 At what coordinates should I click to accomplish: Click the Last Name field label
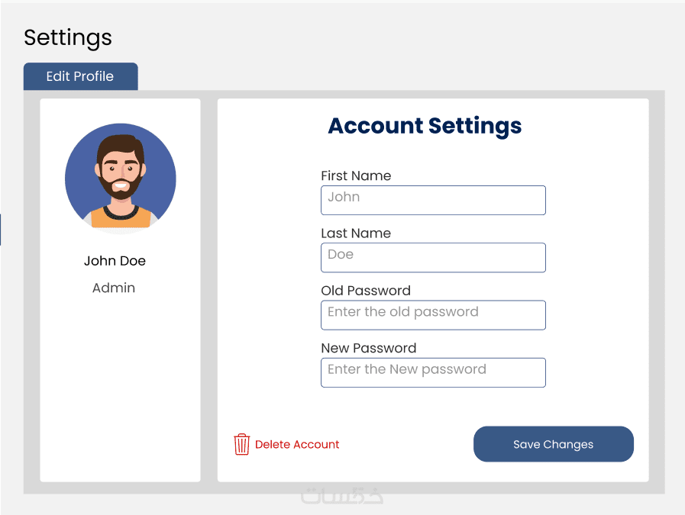tap(356, 233)
